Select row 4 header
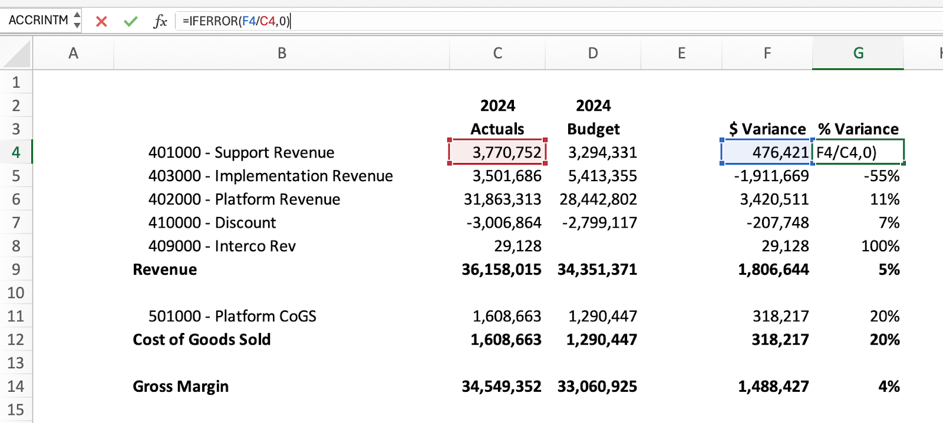This screenshot has width=943, height=423. coord(16,152)
